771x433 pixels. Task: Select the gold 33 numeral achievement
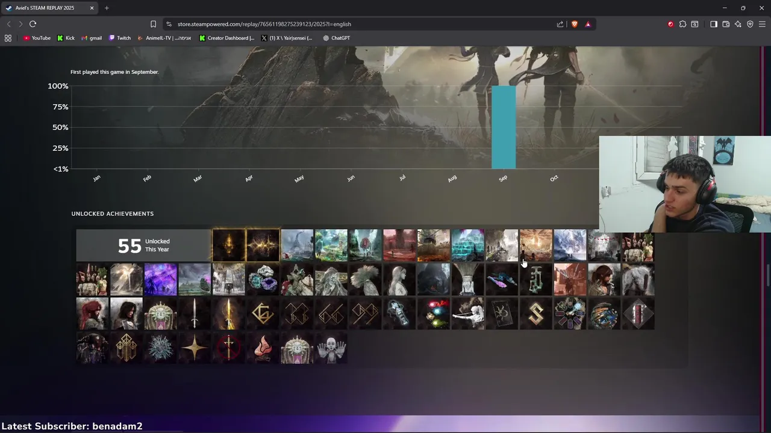[297, 313]
